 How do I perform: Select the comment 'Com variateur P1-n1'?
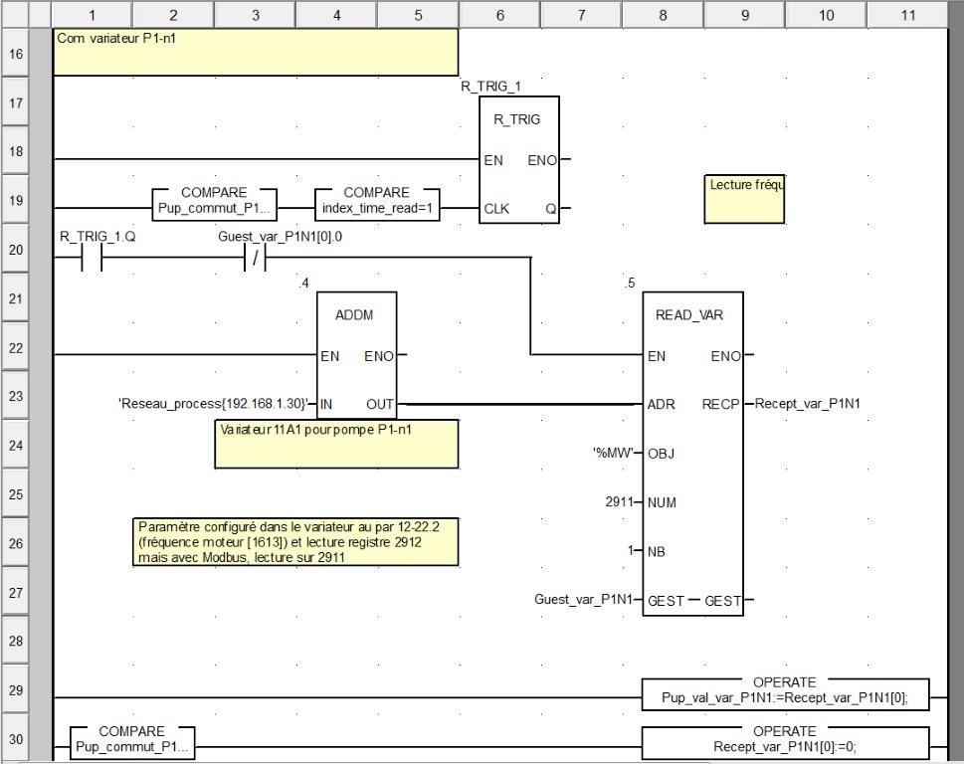click(x=255, y=52)
